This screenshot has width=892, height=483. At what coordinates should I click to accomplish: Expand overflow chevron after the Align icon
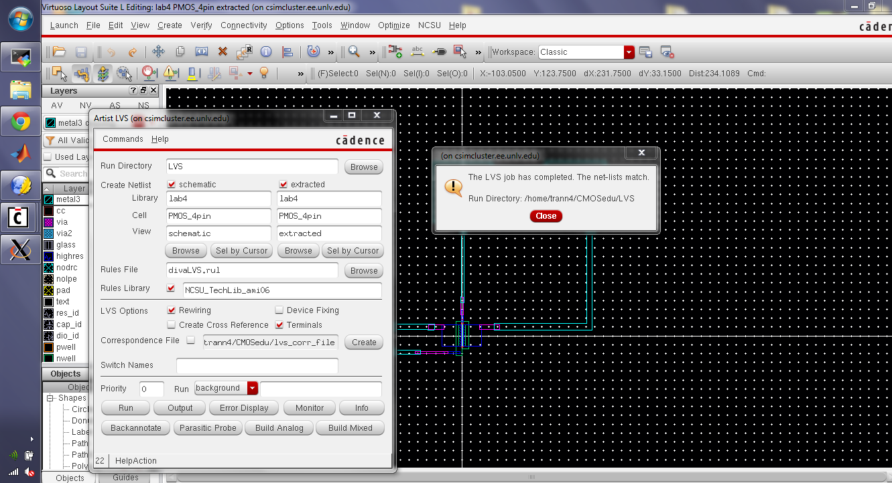click(331, 52)
